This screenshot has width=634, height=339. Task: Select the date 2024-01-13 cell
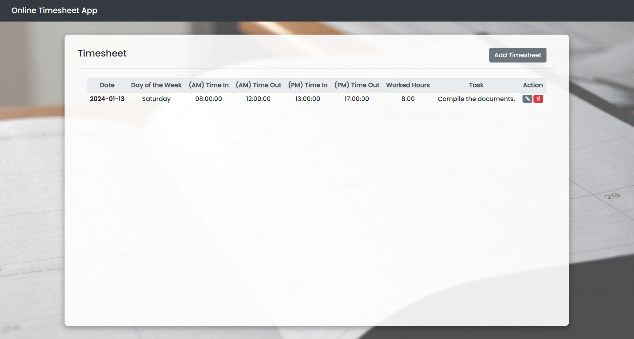pos(107,99)
